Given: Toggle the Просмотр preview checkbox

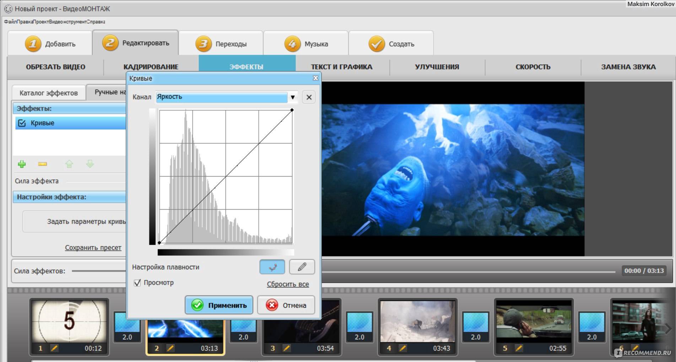Looking at the screenshot, I should click(137, 283).
